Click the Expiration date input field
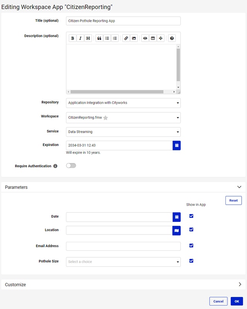This screenshot has width=247, height=309. pos(119,146)
